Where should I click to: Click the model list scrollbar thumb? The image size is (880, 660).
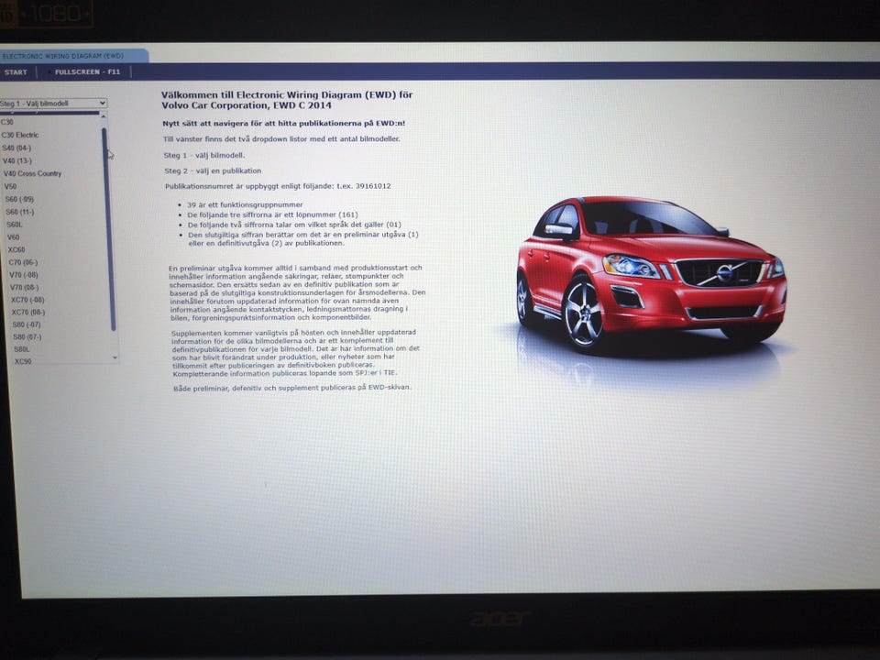[x=108, y=229]
